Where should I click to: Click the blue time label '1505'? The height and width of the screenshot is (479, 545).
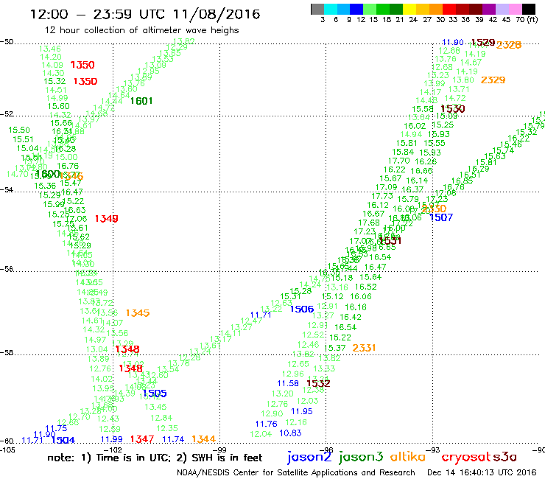(x=155, y=393)
